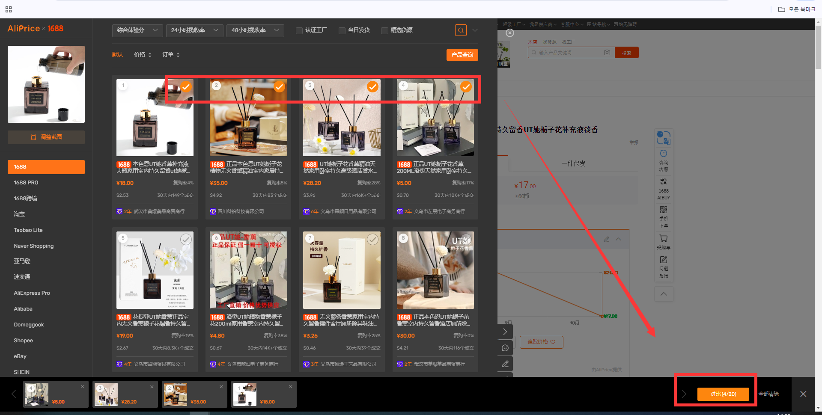Screen dimensions: 822x415
Task: Open 网站导航 dropdown on right page
Action: [598, 24]
